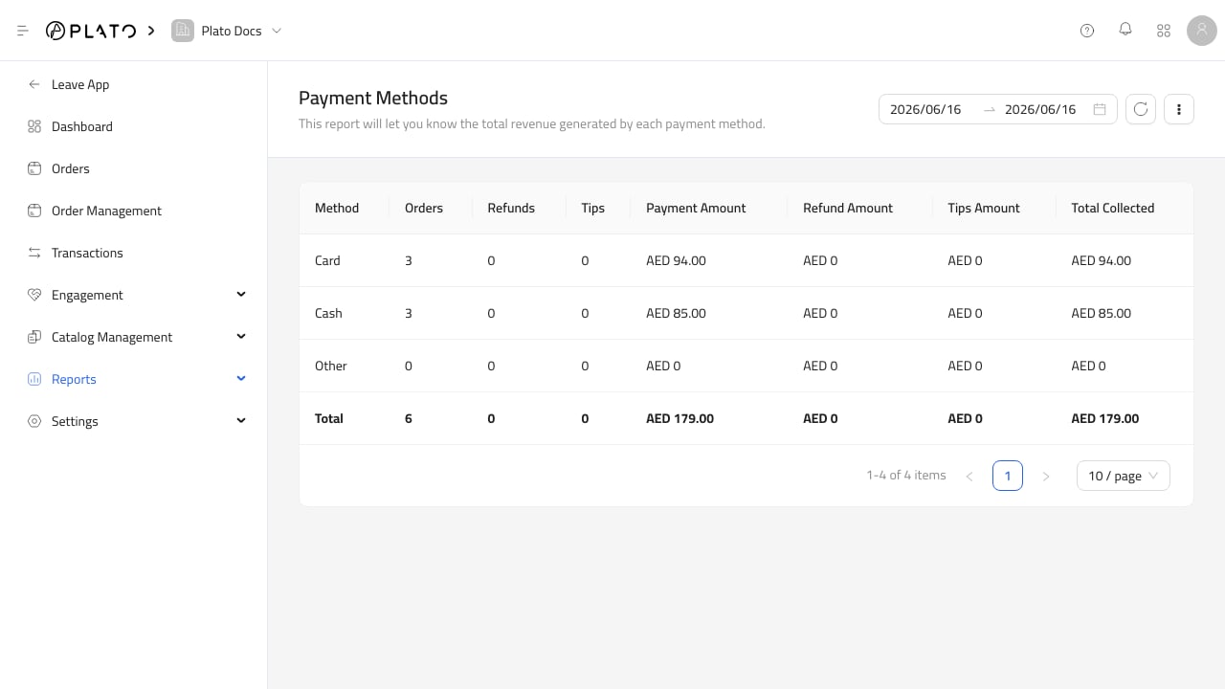Click total payment amount AED 179.00
The image size is (1225, 689).
coord(679,418)
